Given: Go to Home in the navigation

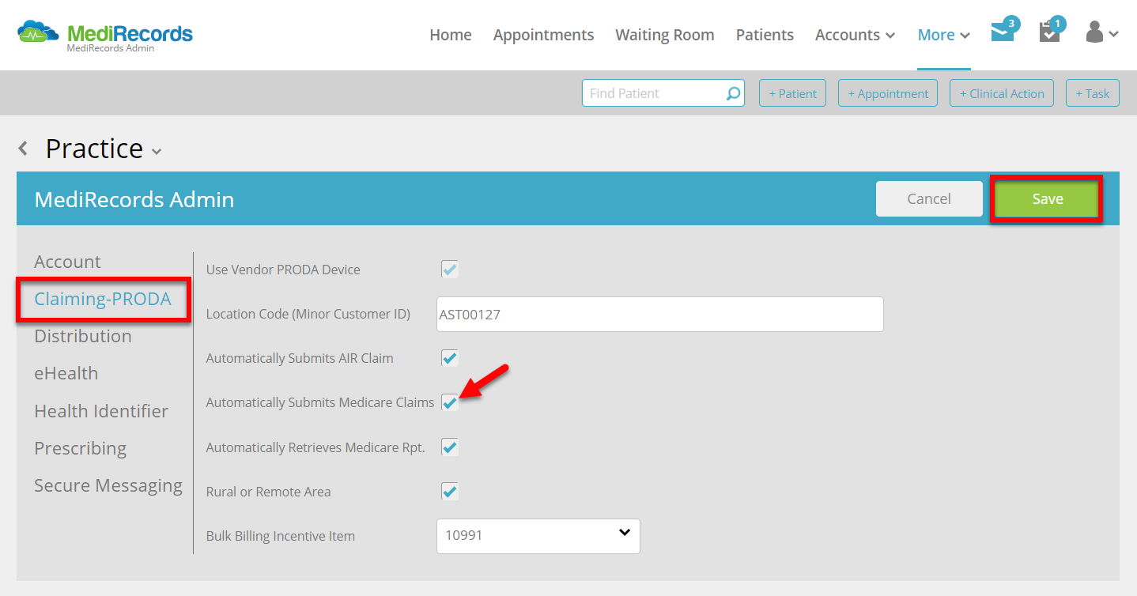Looking at the screenshot, I should pyautogui.click(x=451, y=35).
